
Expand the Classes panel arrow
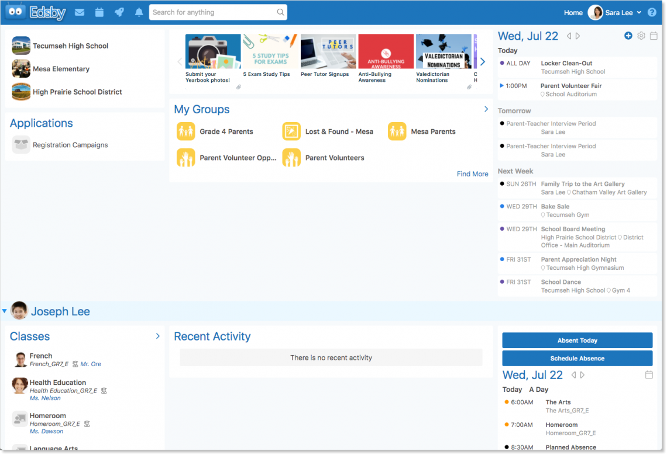[157, 336]
